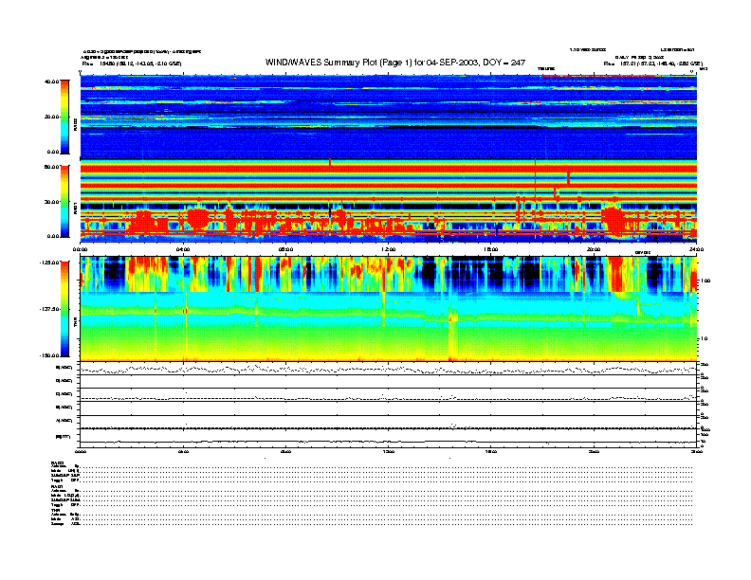Click the 20:00 time label below RAD1 panel
The width and height of the screenshot is (751, 580).
594,249
